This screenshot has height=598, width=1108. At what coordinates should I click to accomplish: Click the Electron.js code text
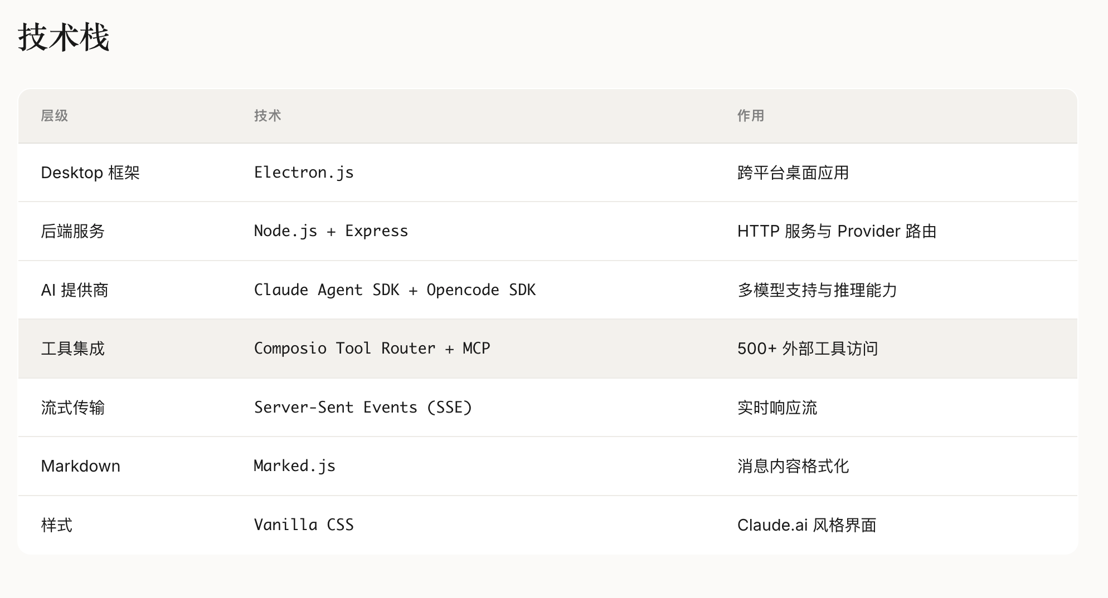pos(304,173)
